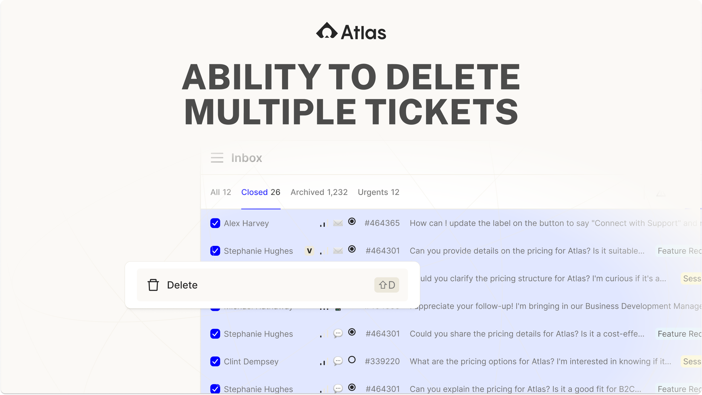The width and height of the screenshot is (702, 395).
Task: Click ticket number #339220
Action: click(x=382, y=361)
